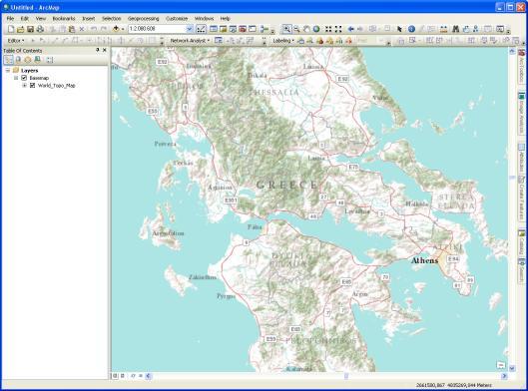Open the Editor Toolbar button

point(201,29)
